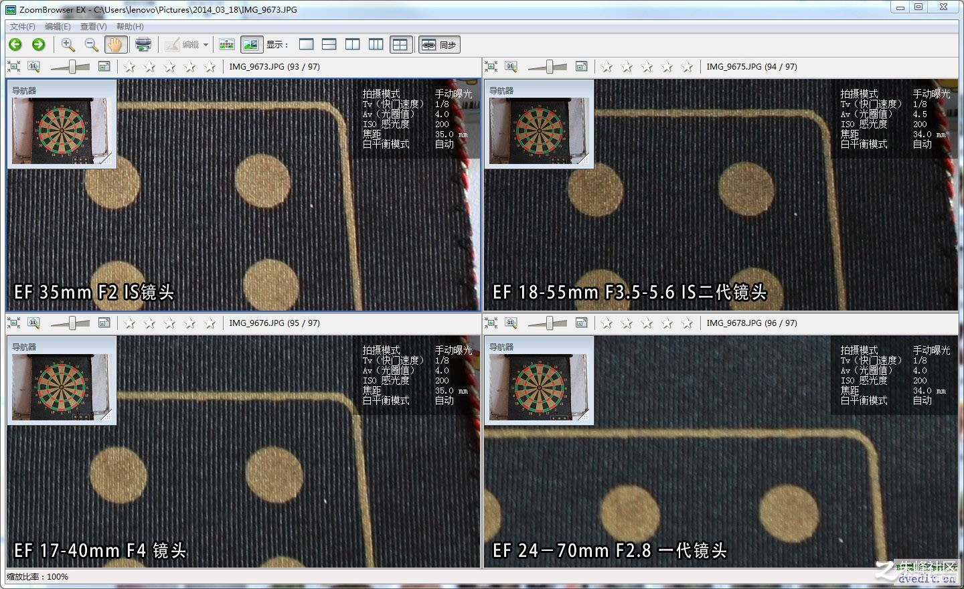964x589 pixels.
Task: Rate IMG_9673.JPG five stars
Action: click(210, 66)
